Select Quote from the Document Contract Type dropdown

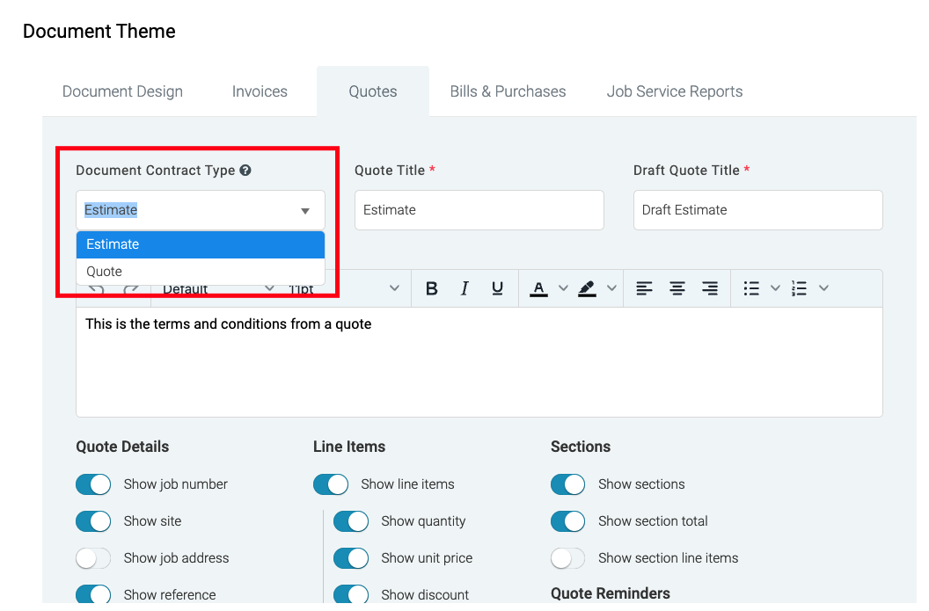tap(103, 271)
